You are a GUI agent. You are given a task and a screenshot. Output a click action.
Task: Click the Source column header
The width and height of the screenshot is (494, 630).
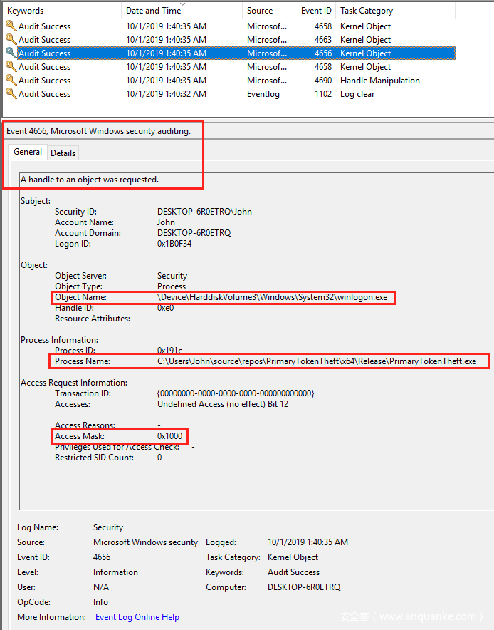pos(260,11)
